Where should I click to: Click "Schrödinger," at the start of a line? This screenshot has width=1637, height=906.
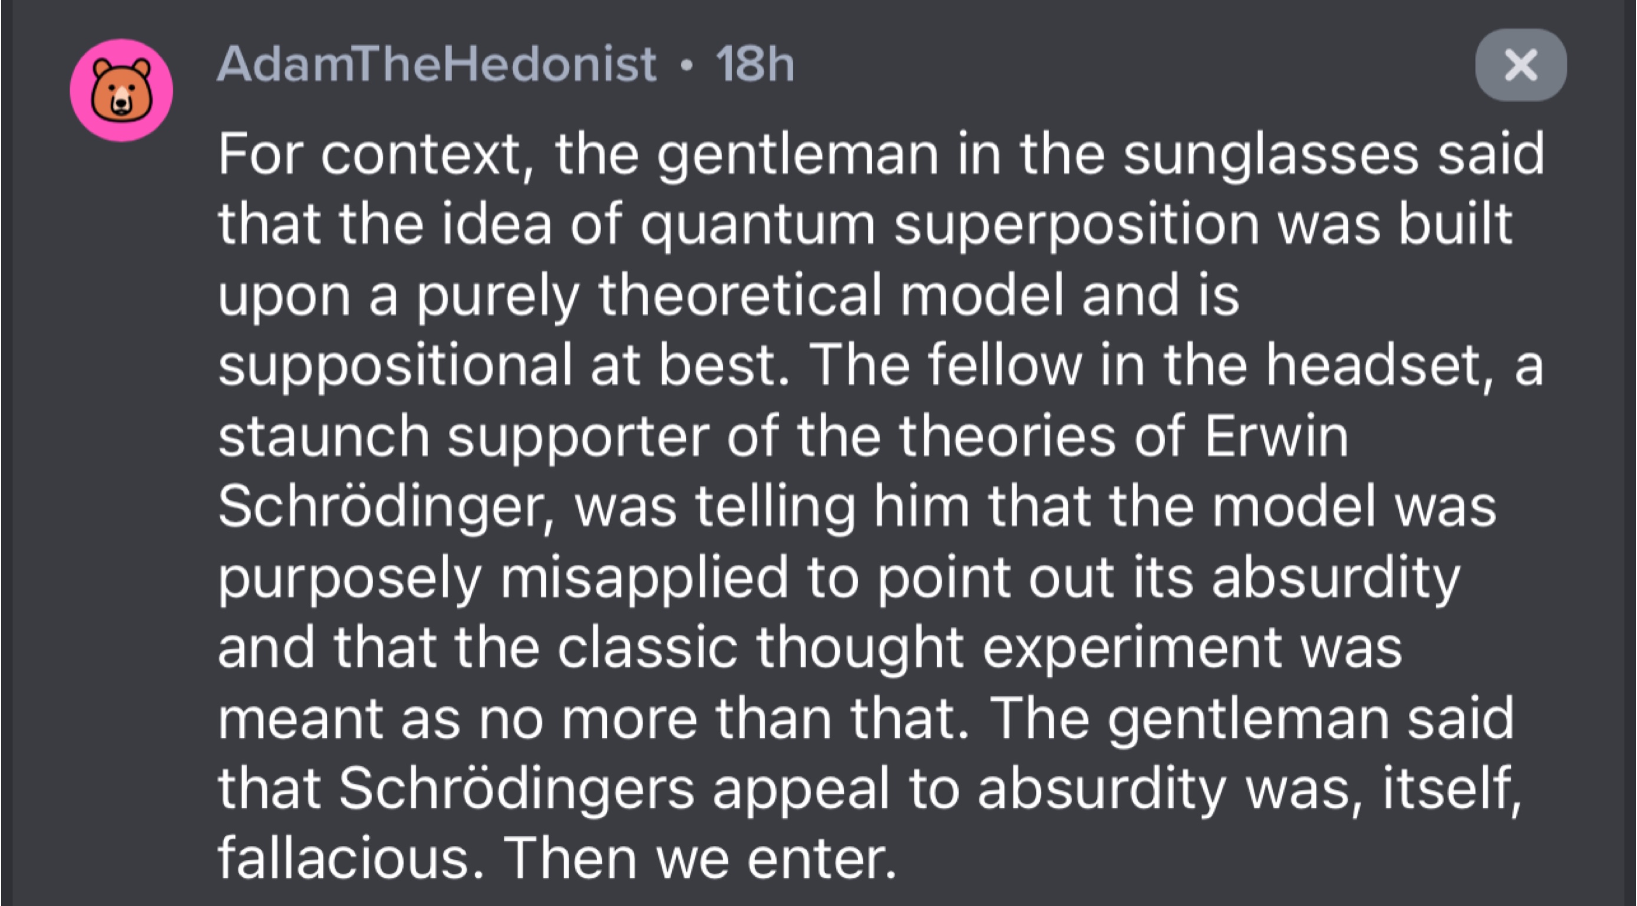[387, 509]
